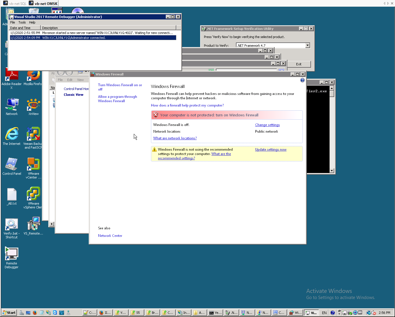Select the _All.txt file on desktop

[x=12, y=197]
